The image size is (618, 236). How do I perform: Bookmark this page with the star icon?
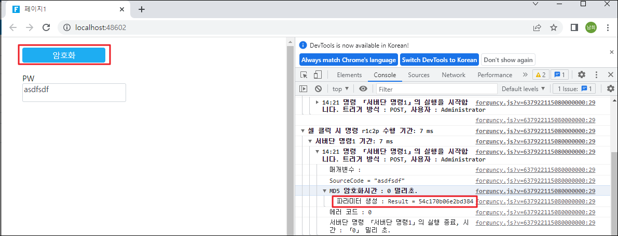click(554, 27)
